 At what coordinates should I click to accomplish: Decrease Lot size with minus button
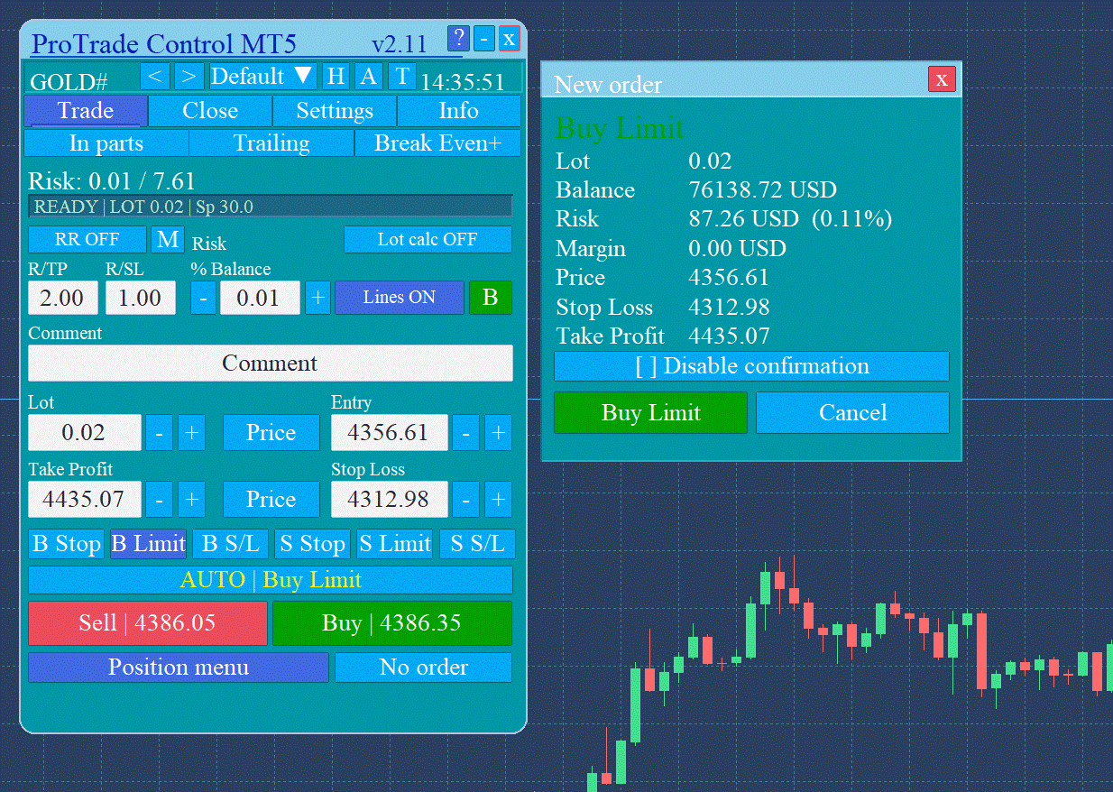159,433
